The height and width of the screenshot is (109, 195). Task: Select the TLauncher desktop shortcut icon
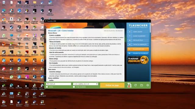point(19,94)
